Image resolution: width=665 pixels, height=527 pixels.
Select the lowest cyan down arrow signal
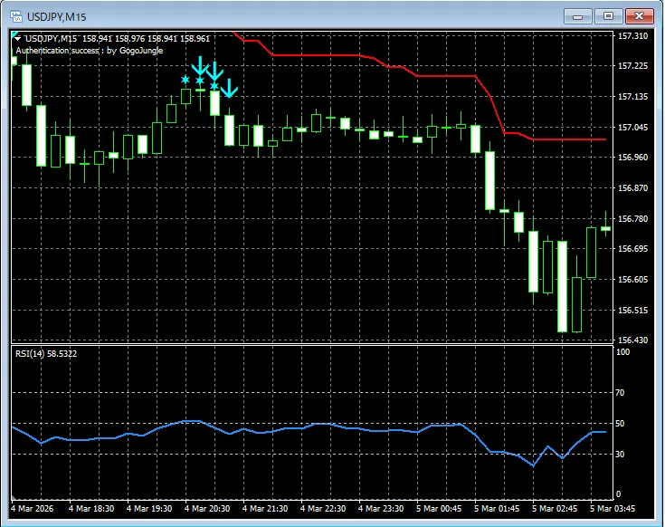230,88
